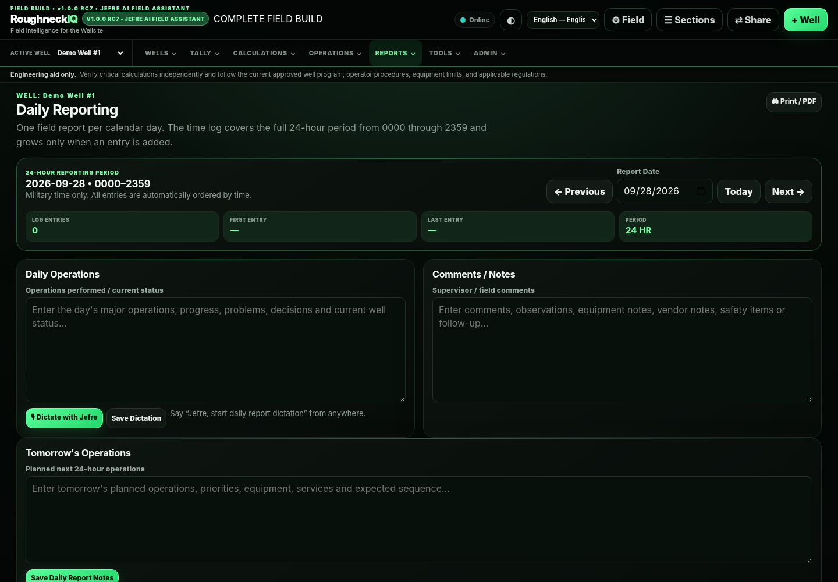Open the Field settings gear button
This screenshot has height=582, width=838.
628,20
